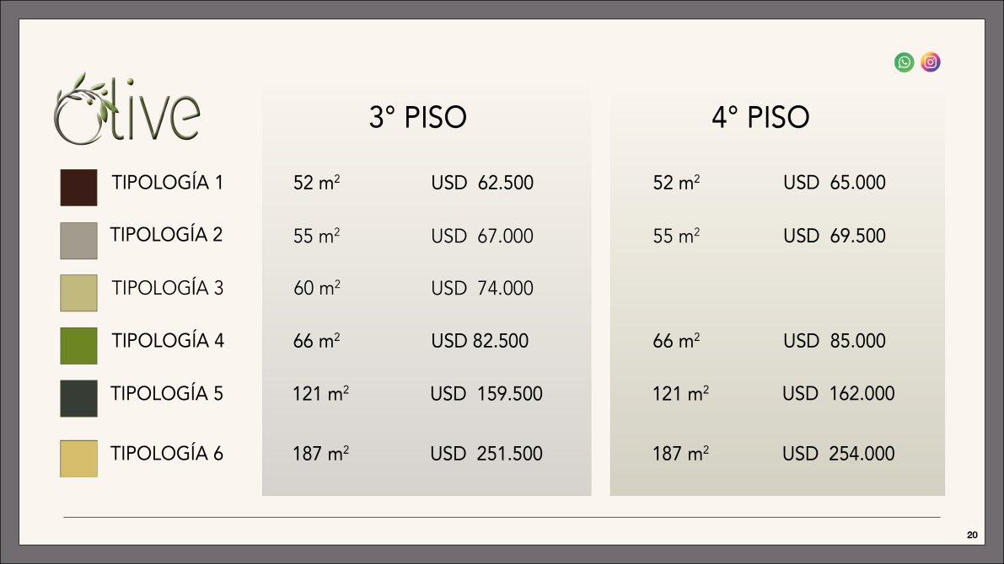1004x564 pixels.
Task: Click the 3° PISO heading
Action: tap(417, 117)
